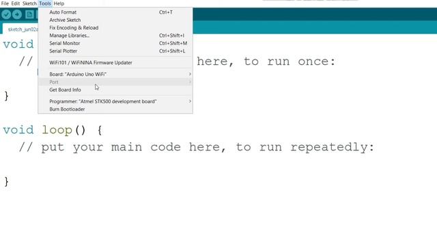437x246 pixels.
Task: Open WiFi101 / WiFiNINA Firmware Updater
Action: point(115,63)
